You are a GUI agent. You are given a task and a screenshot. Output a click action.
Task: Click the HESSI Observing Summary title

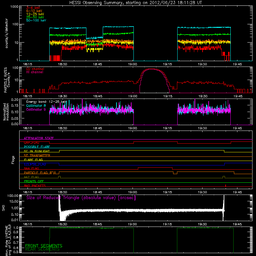[135, 3]
